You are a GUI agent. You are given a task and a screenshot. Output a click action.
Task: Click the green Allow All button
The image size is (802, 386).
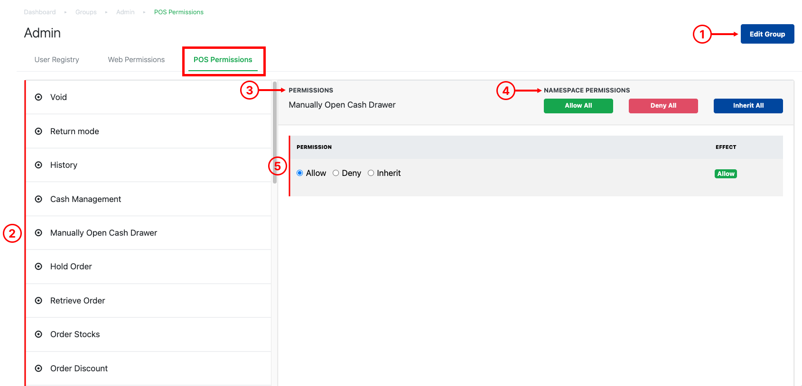[578, 106]
